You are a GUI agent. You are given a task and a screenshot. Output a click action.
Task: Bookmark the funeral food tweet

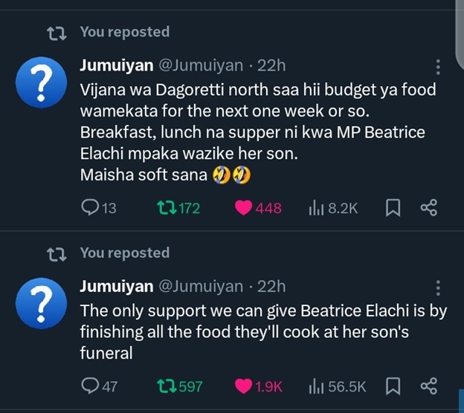point(393,386)
